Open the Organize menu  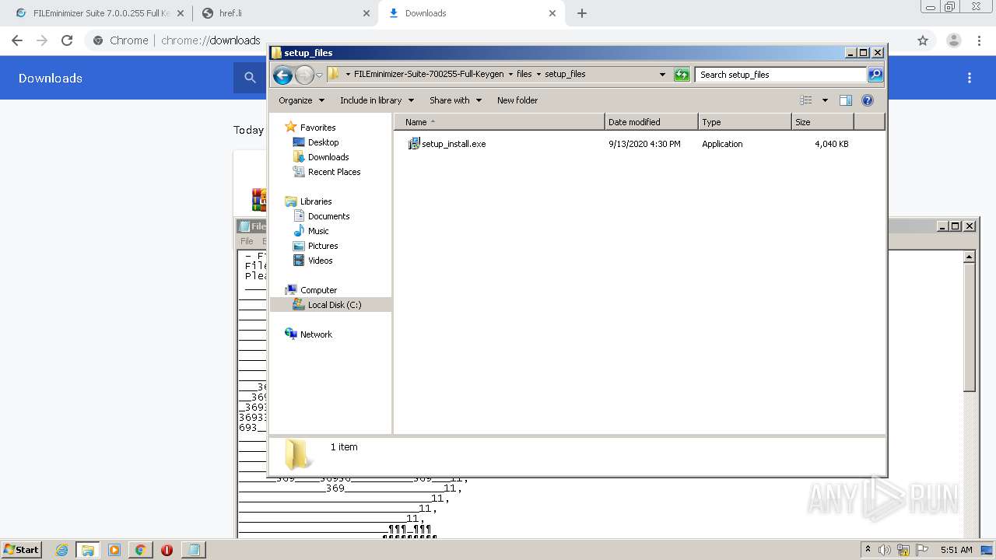click(x=301, y=100)
